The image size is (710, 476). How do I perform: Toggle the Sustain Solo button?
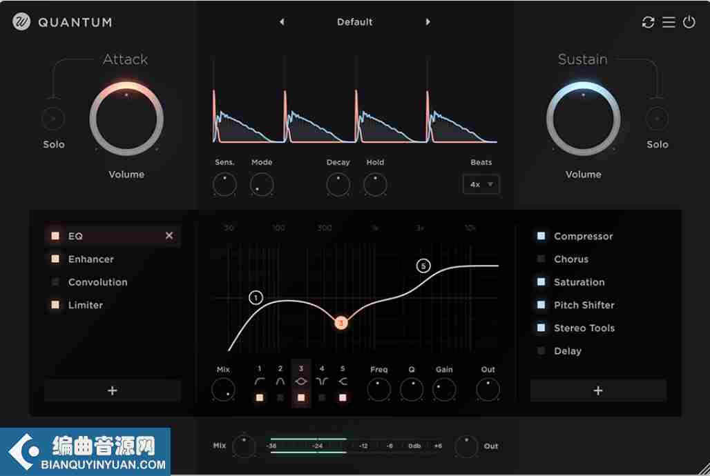[x=657, y=119]
